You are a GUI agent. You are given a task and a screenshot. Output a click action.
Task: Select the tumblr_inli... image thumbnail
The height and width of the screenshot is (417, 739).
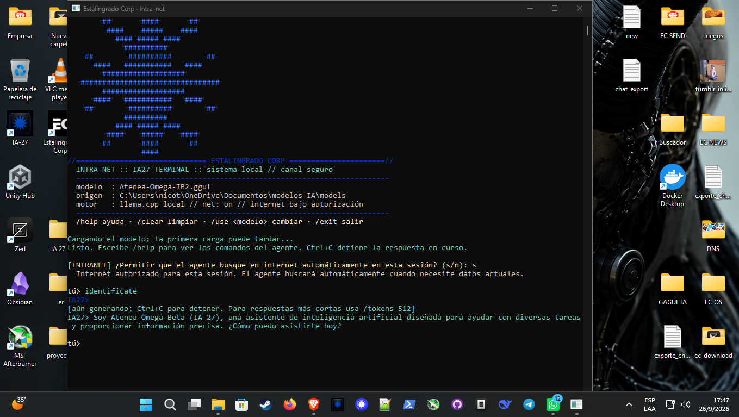click(713, 76)
